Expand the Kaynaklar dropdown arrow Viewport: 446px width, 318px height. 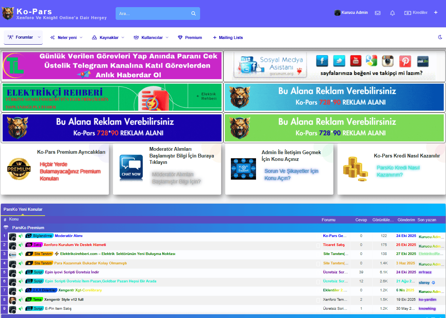coord(123,37)
